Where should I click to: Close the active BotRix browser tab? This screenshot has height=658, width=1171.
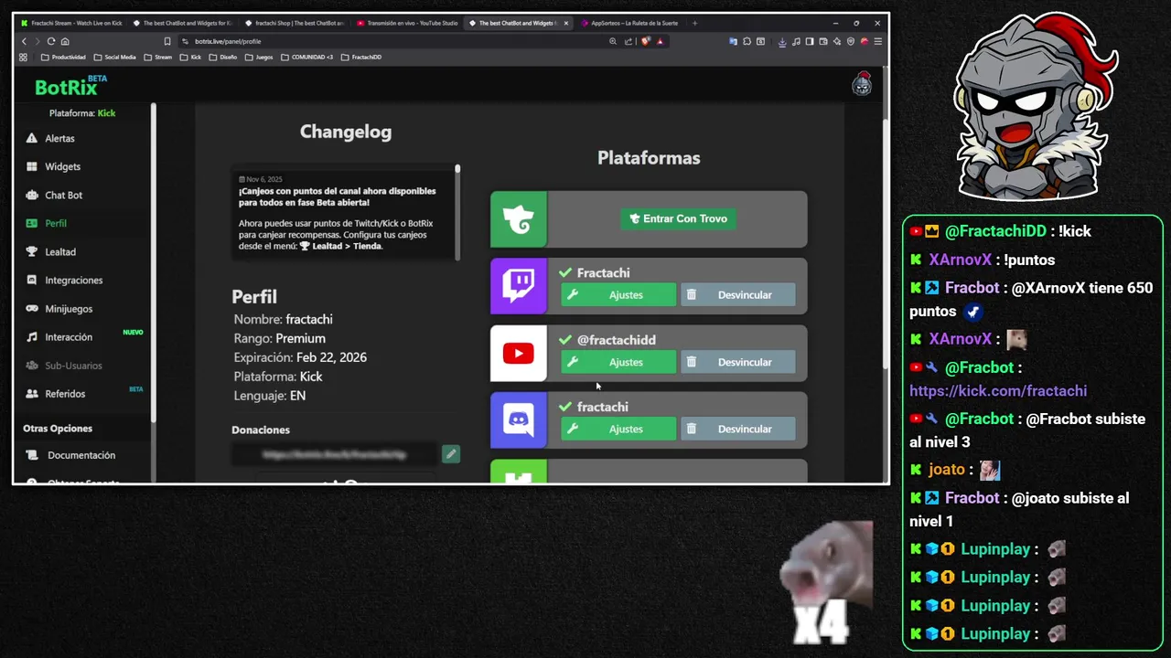(566, 23)
